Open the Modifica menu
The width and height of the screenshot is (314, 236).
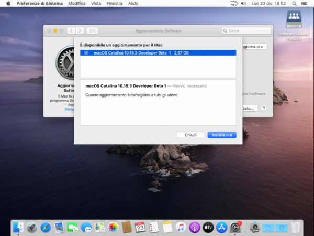(x=77, y=4)
